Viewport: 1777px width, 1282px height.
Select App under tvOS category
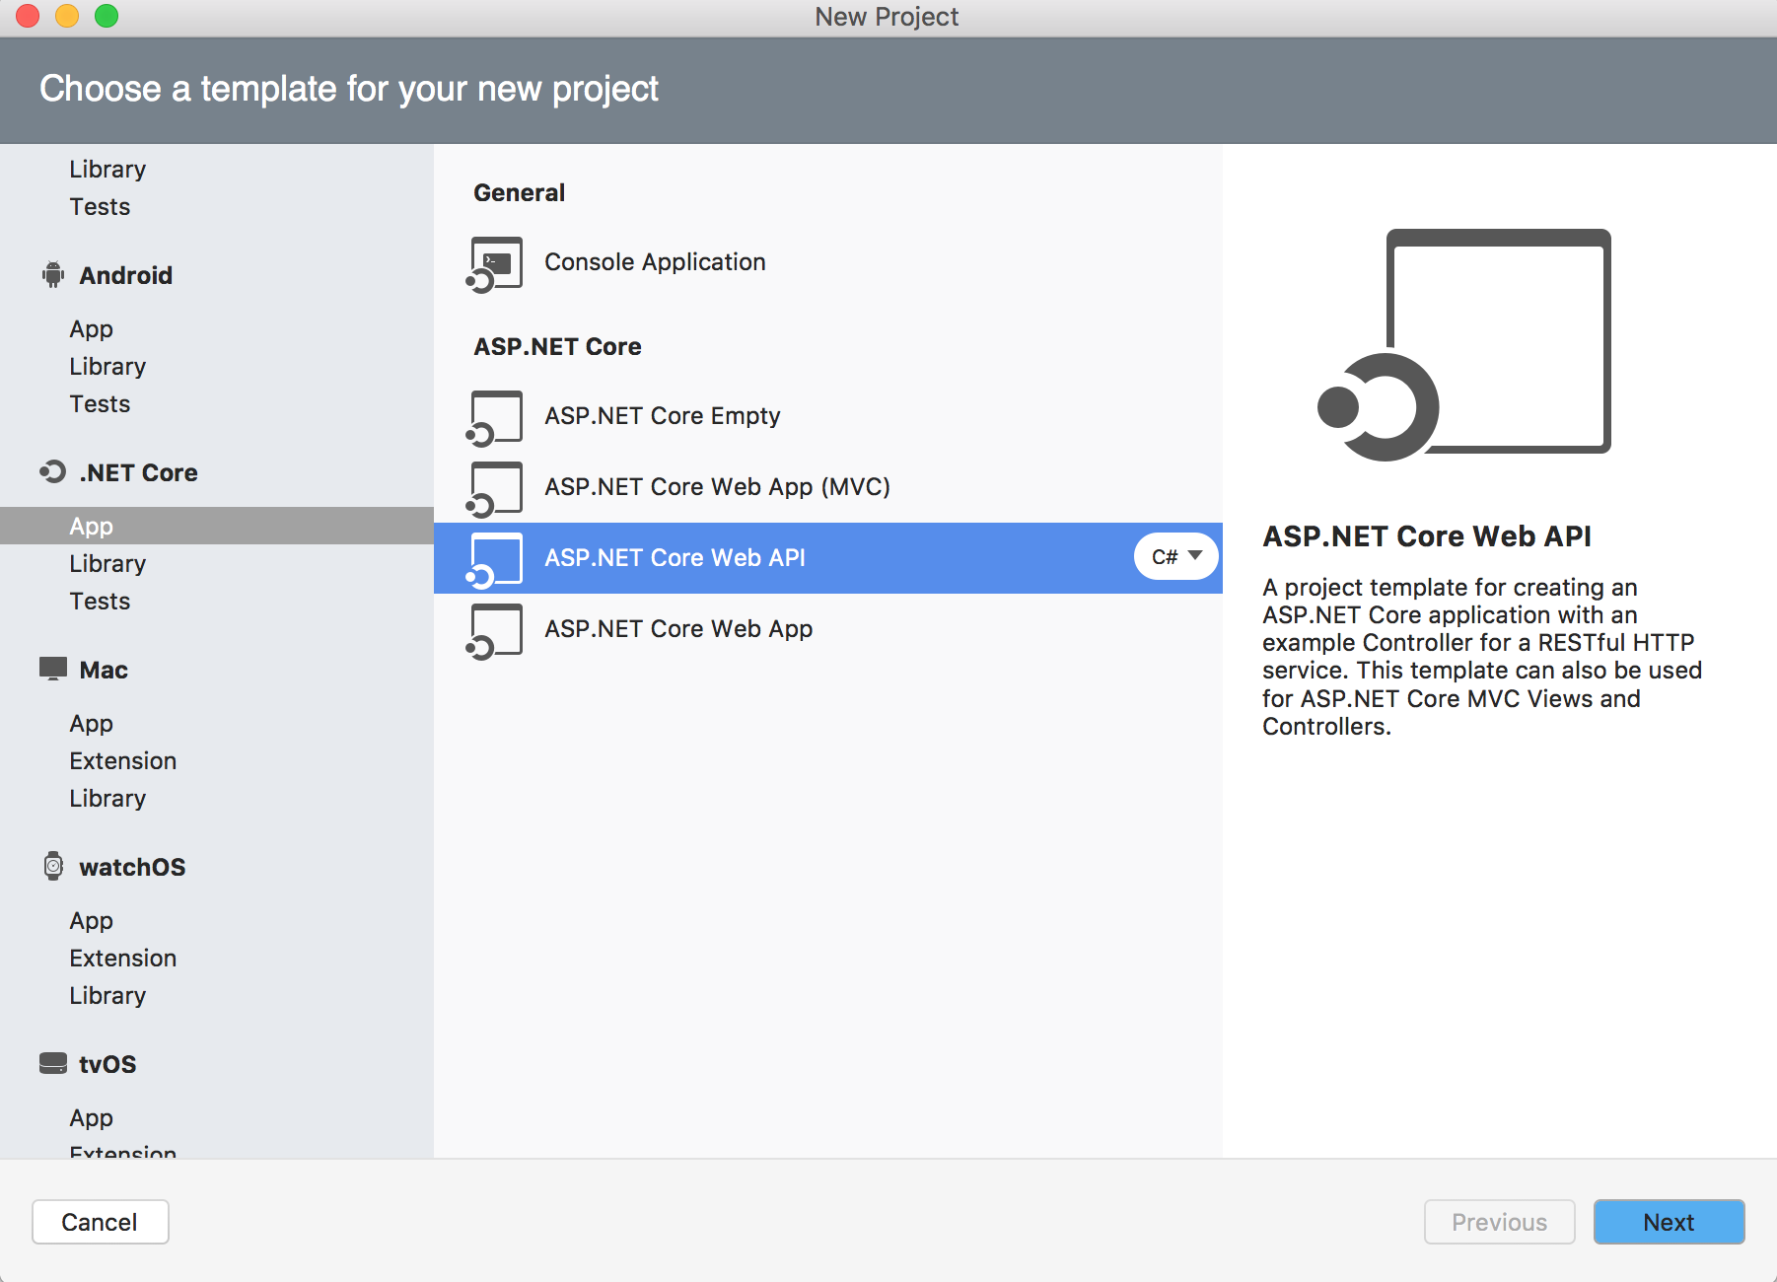click(x=92, y=1118)
